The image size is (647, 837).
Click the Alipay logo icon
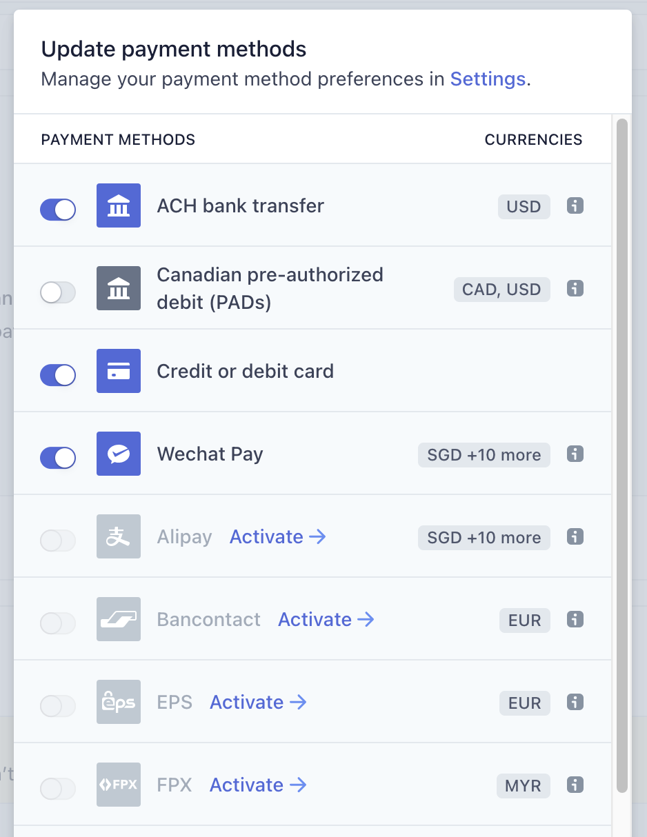[x=119, y=536]
